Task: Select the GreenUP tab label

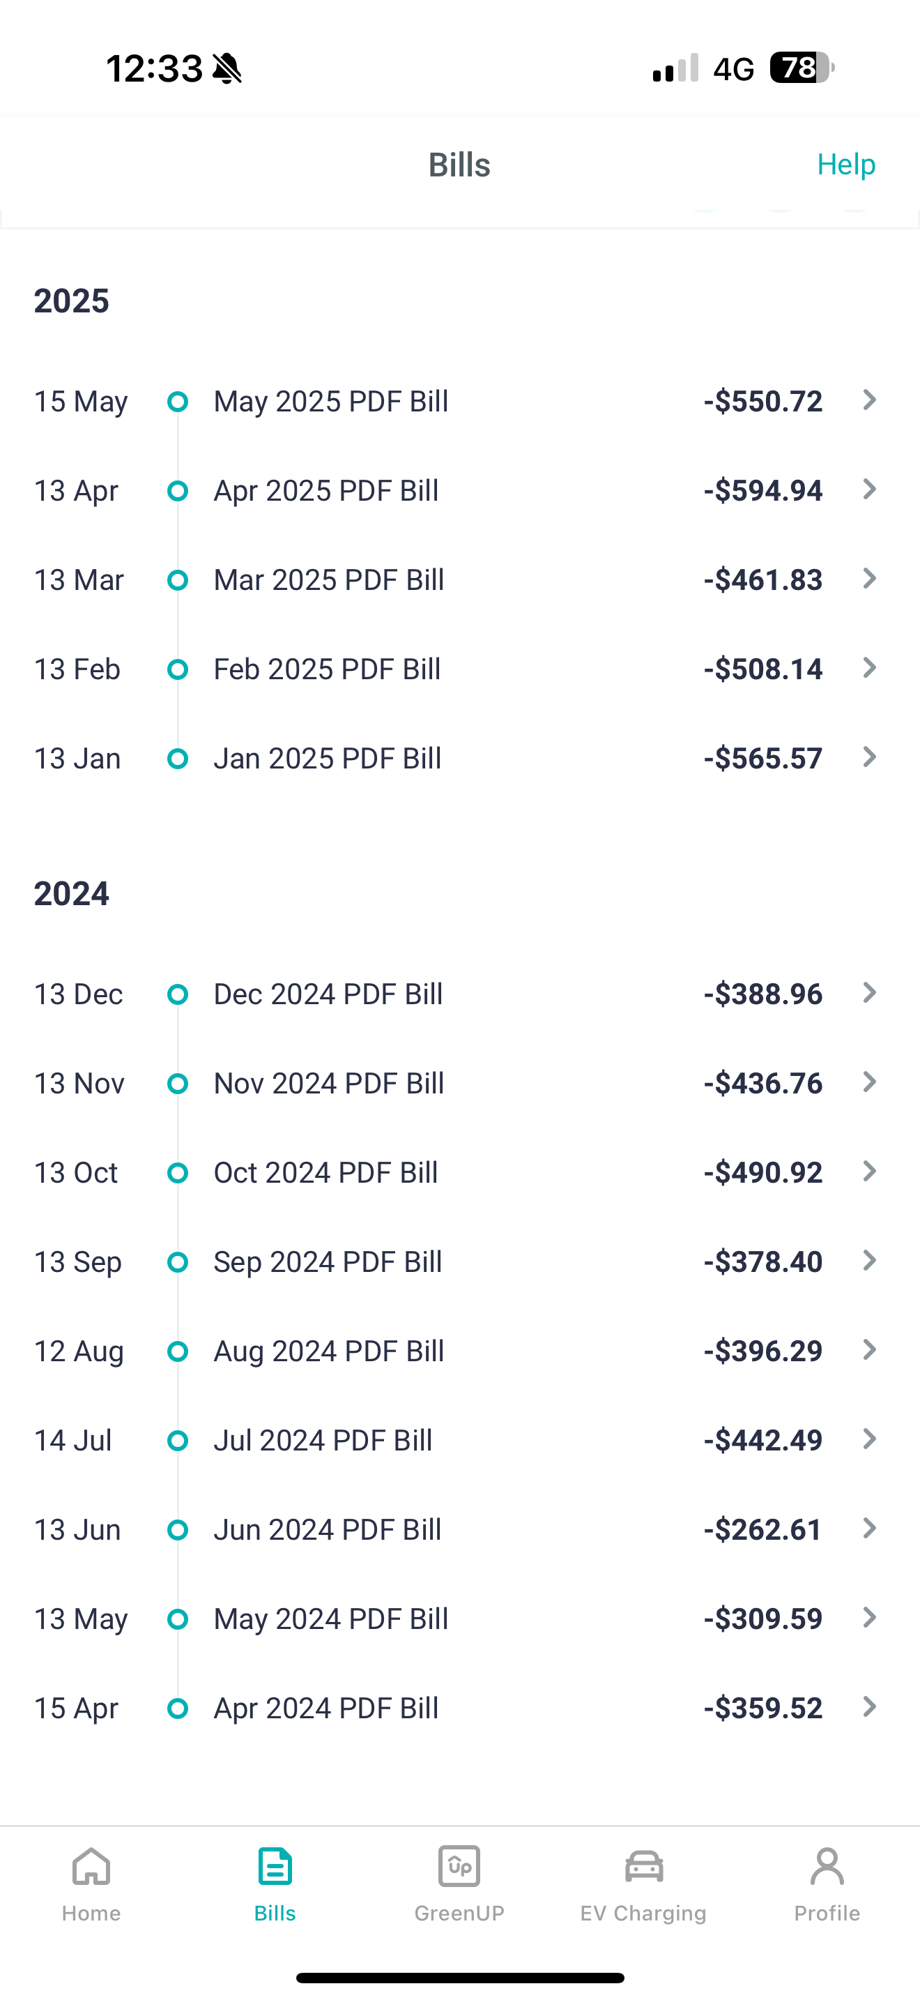Action: pyautogui.click(x=459, y=1913)
